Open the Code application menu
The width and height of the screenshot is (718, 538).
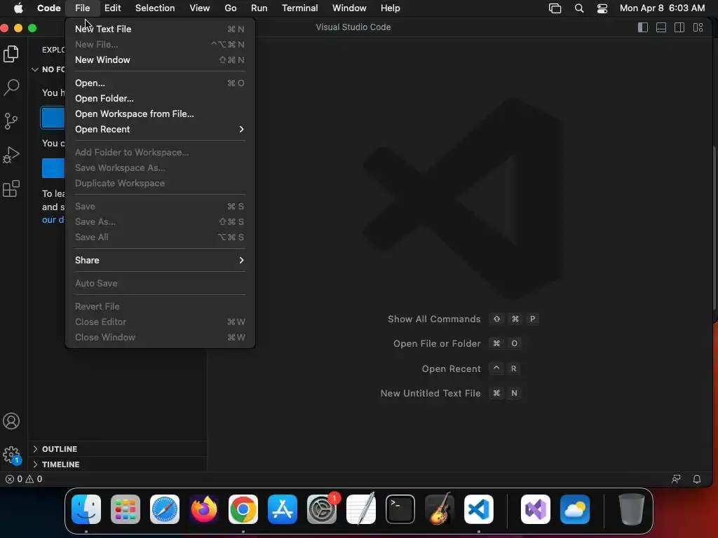coord(48,8)
